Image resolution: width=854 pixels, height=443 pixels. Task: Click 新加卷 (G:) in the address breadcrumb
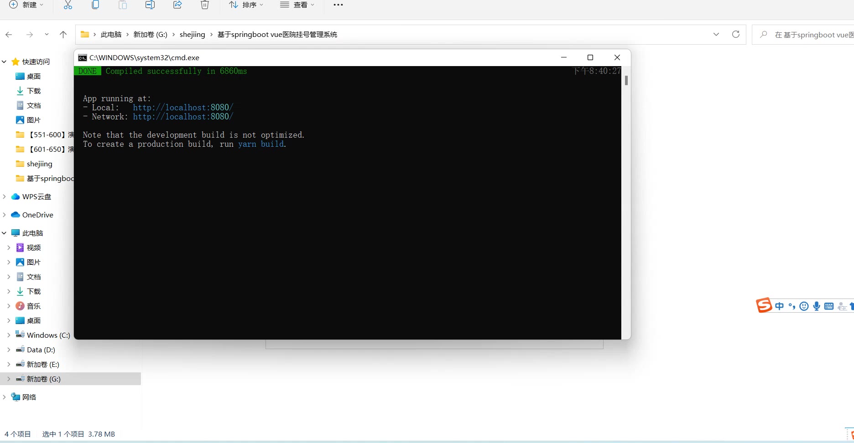pyautogui.click(x=150, y=35)
